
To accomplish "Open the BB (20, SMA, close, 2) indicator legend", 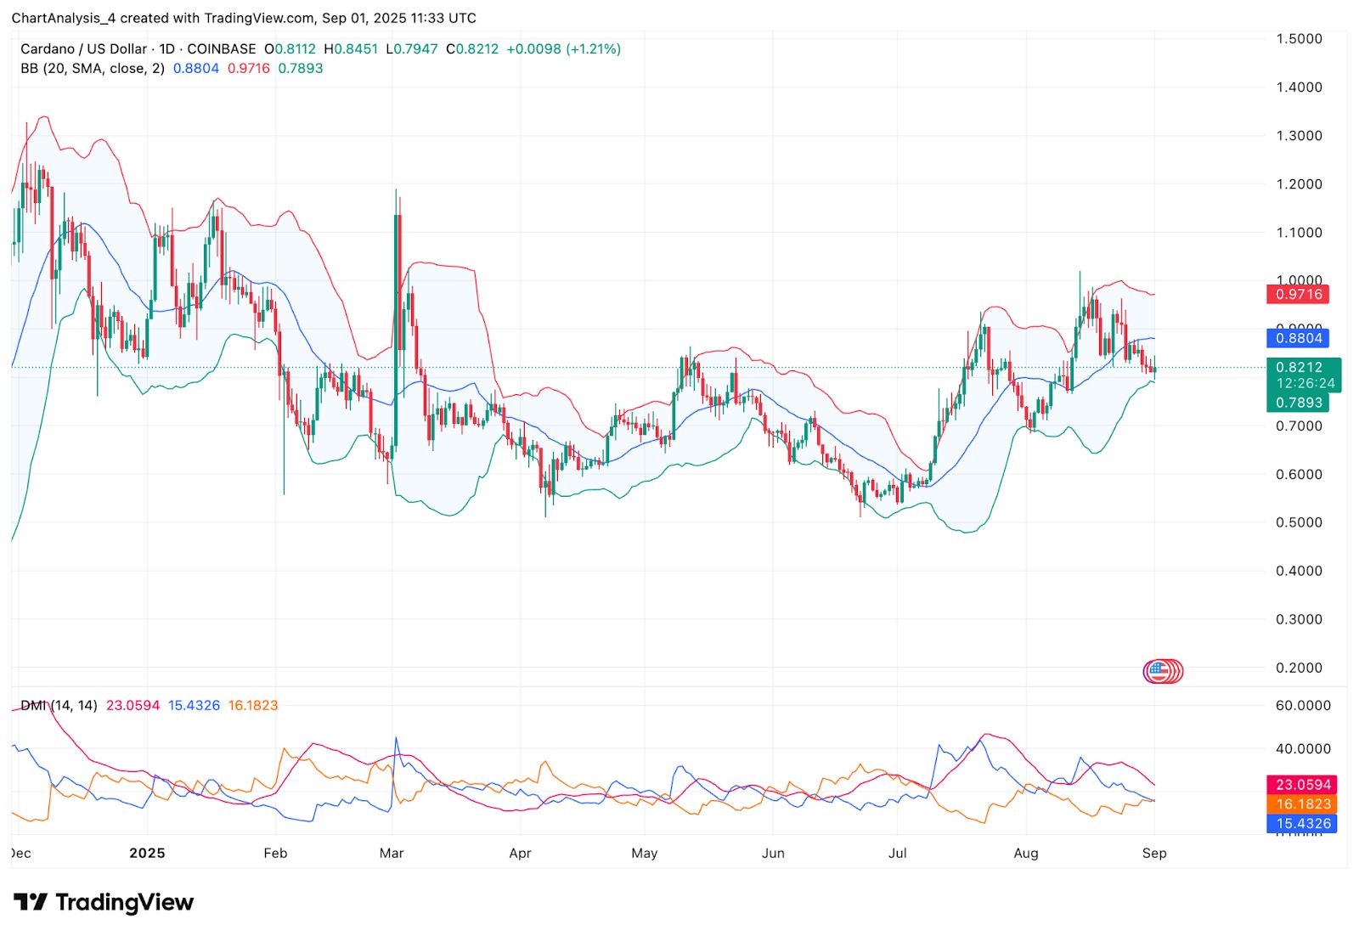I will [93, 69].
